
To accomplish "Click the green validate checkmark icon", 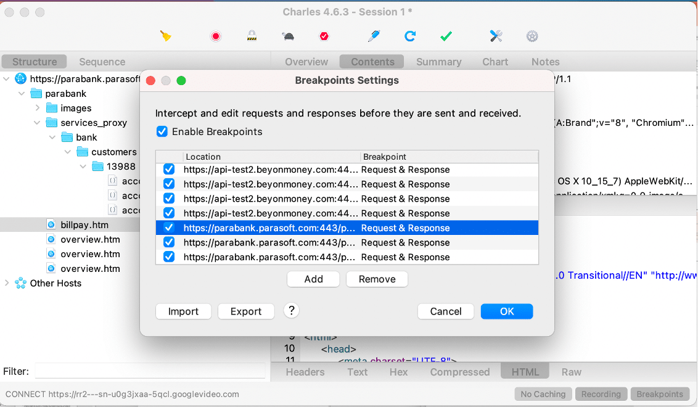I will [446, 36].
